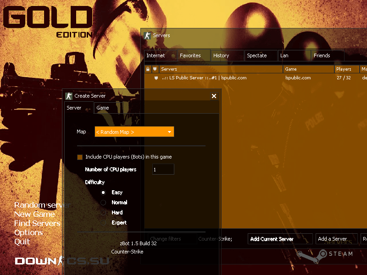The width and height of the screenshot is (367, 275).
Task: Open the Friends tab in Servers window
Action: pyautogui.click(x=328, y=55)
